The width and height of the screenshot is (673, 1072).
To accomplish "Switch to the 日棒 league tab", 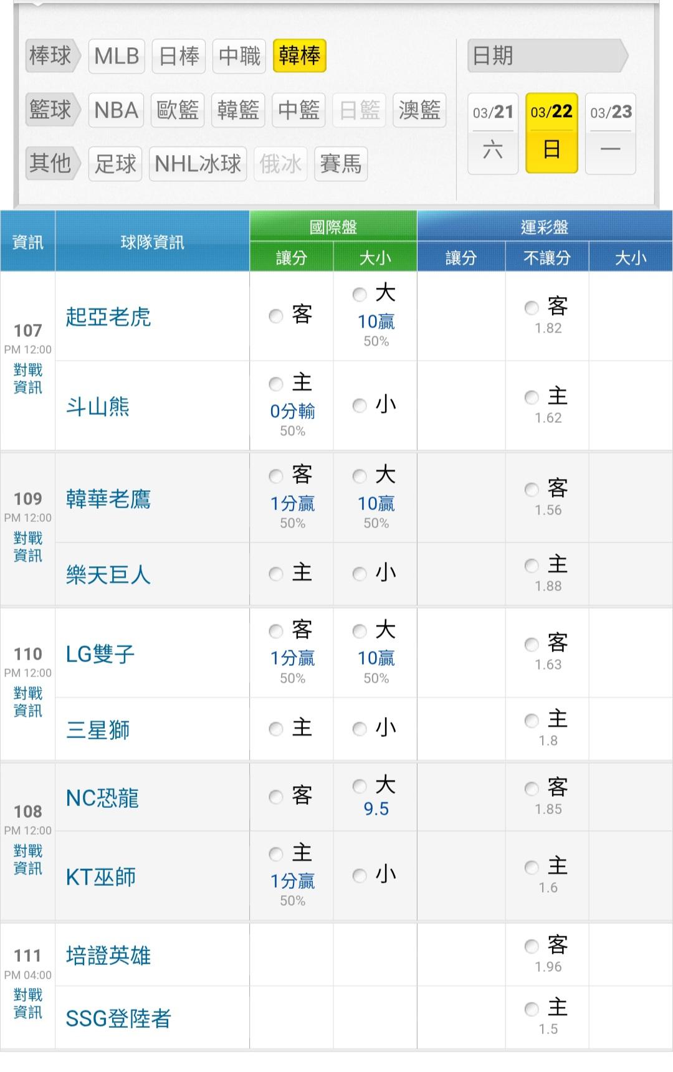I will pyautogui.click(x=179, y=56).
